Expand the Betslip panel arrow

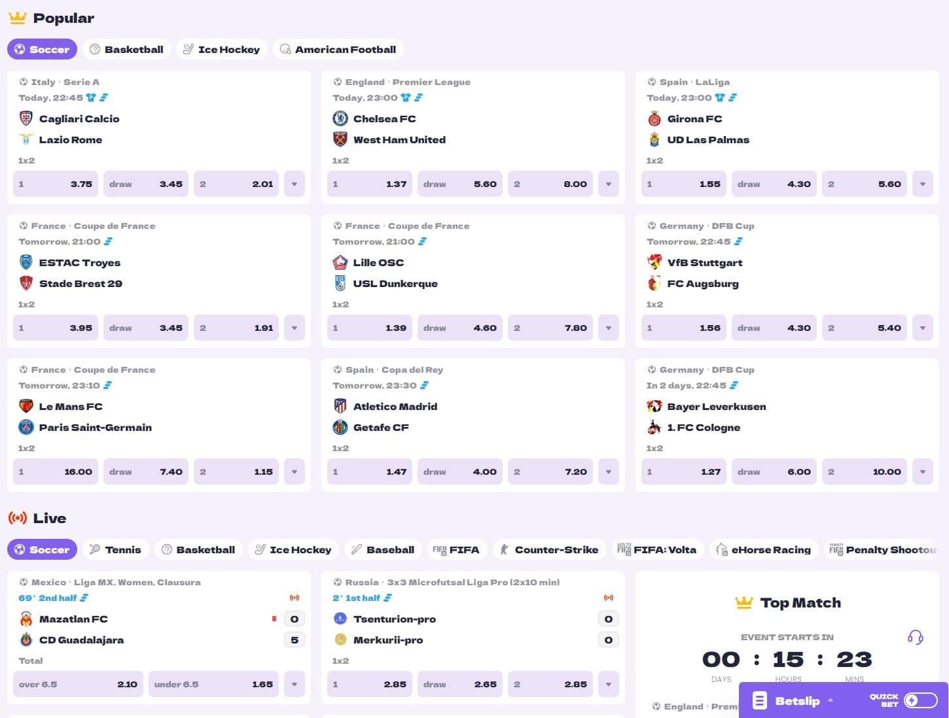(831, 700)
